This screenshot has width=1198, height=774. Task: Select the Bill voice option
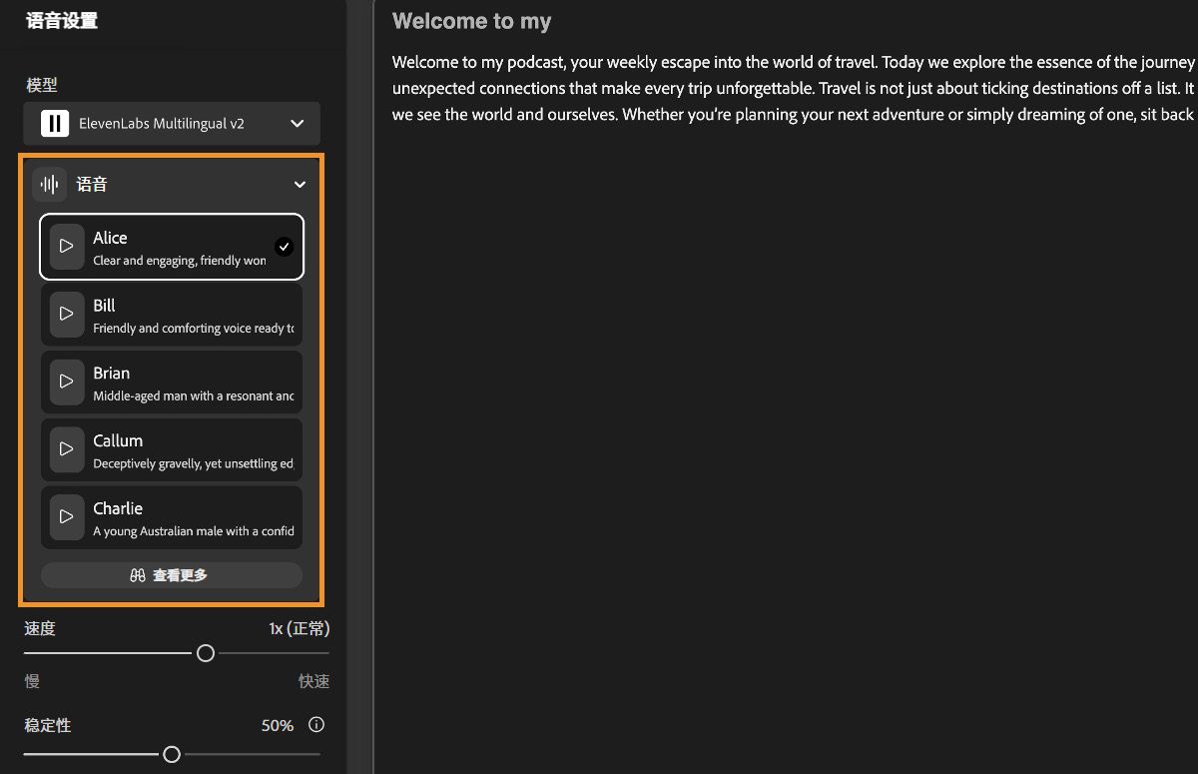[x=190, y=314]
